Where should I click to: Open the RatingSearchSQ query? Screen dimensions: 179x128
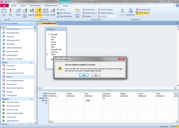(x=13, y=40)
